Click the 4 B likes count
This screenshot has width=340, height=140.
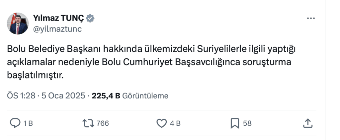[x=175, y=123]
